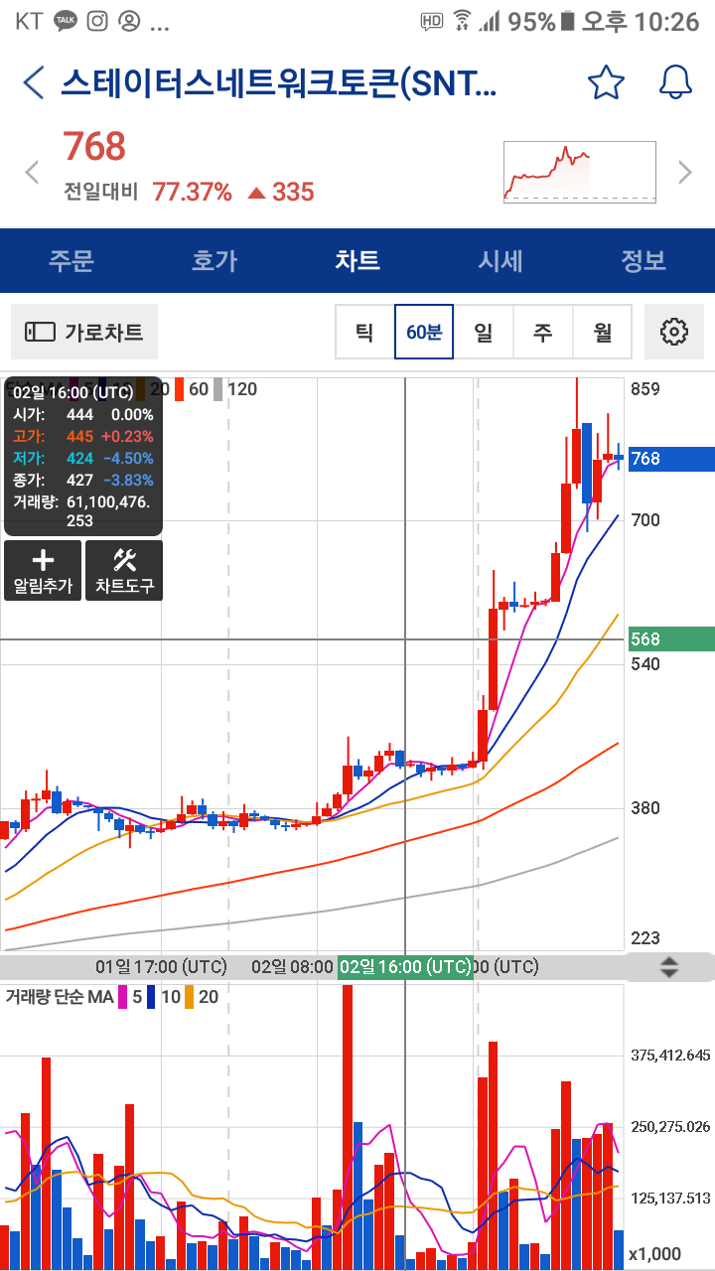Add an alert with 알림추가 button
This screenshot has height=1271, width=715.
pyautogui.click(x=43, y=570)
